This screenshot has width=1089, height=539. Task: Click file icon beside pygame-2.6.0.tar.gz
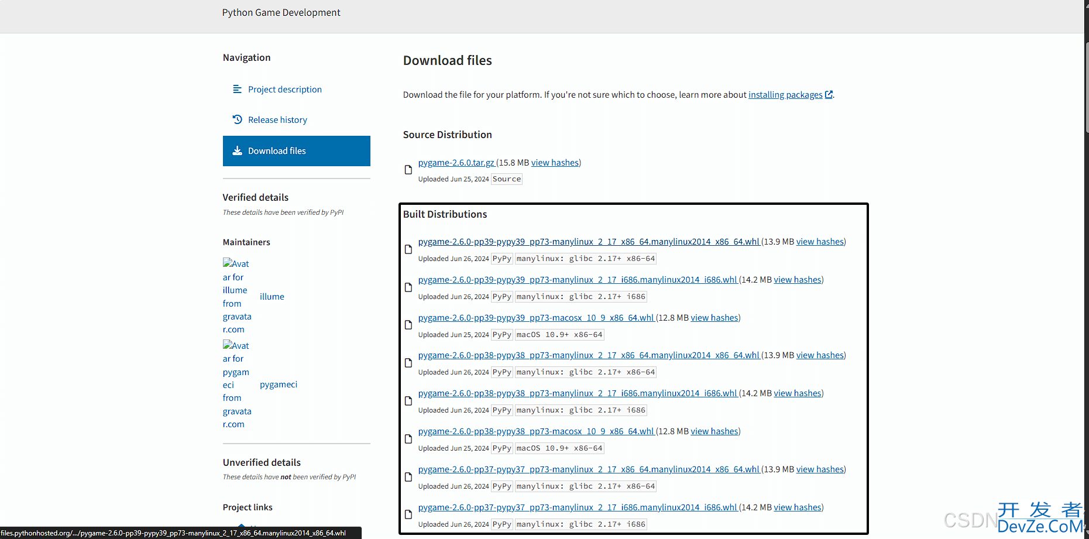408,170
